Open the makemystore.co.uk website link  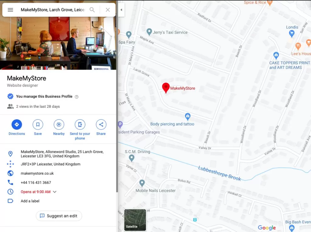[37, 174]
